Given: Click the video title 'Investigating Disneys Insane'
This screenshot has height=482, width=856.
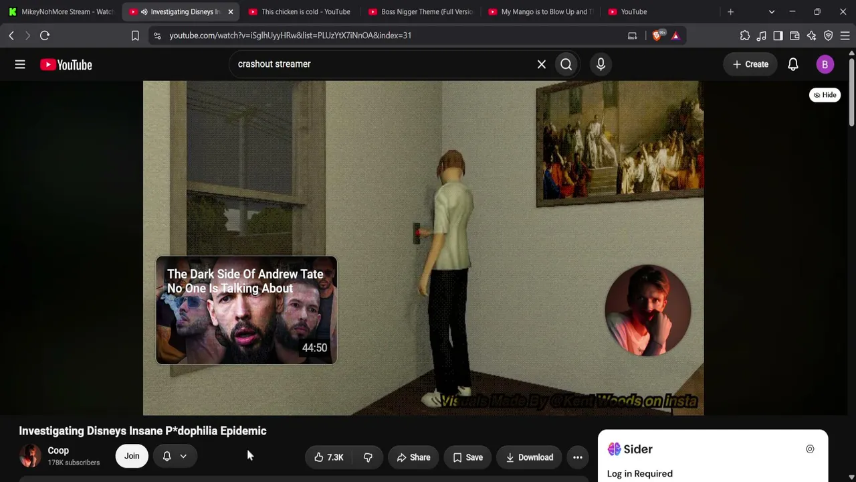Looking at the screenshot, I should [142, 430].
